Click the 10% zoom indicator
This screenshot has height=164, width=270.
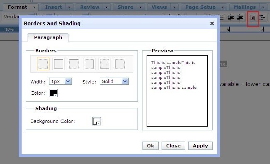tap(9, 29)
